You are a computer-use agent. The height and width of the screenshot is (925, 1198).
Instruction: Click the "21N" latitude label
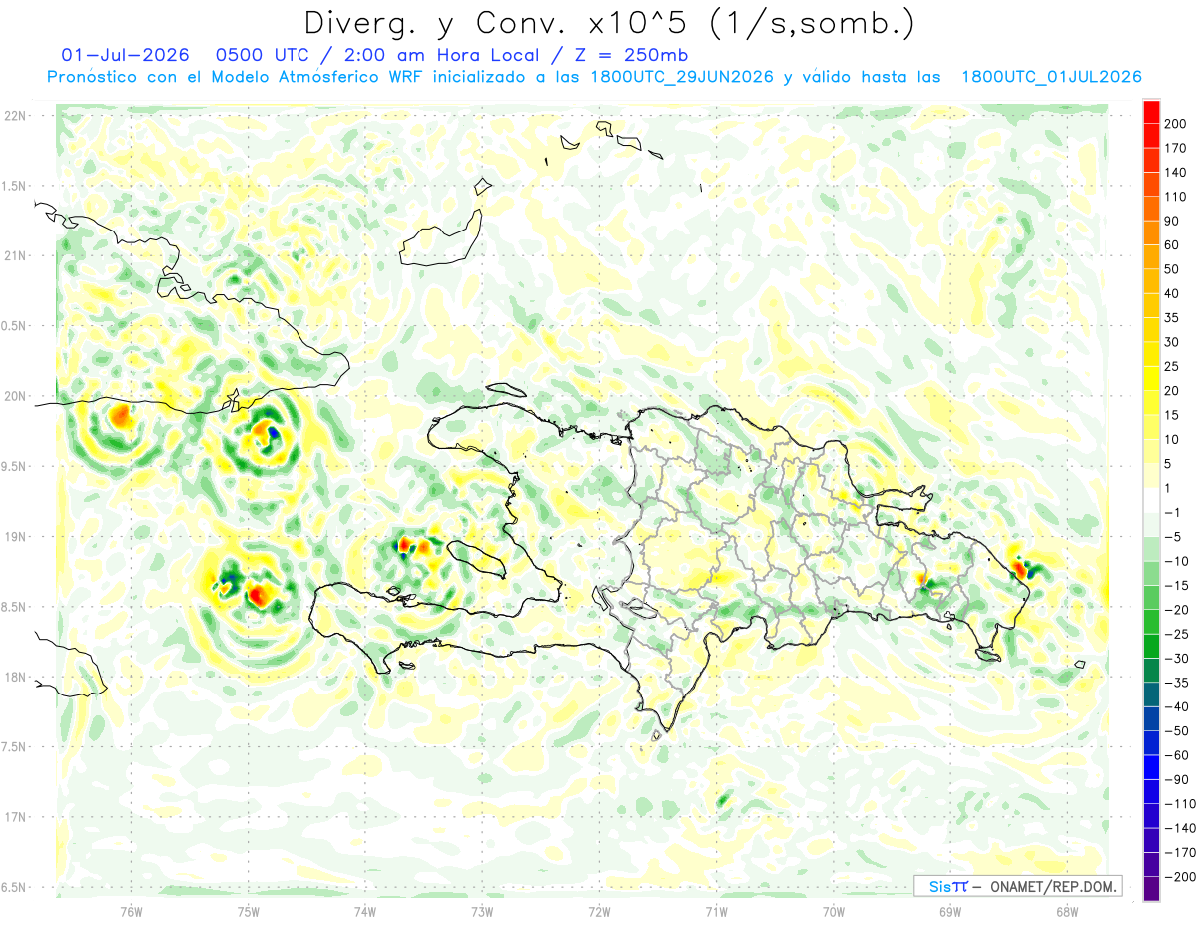[x=15, y=255]
